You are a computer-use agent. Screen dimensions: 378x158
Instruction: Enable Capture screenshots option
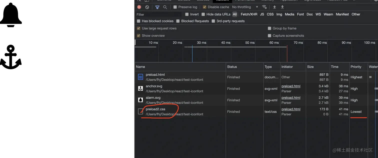point(269,35)
